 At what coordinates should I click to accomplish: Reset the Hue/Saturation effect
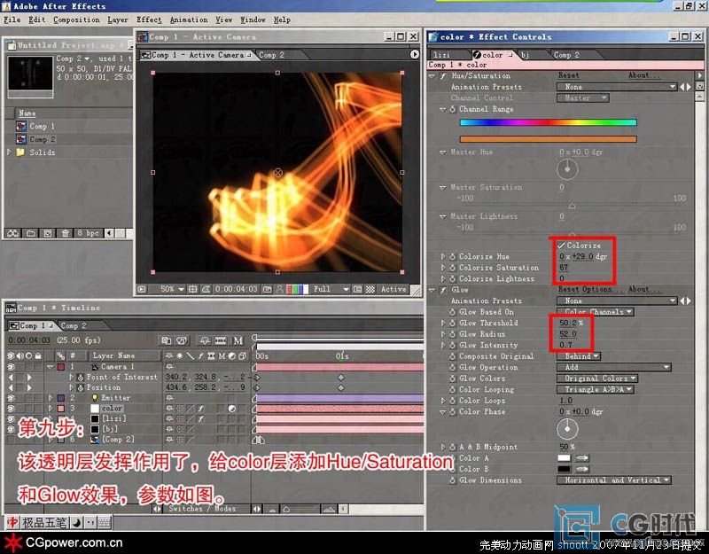pos(568,75)
